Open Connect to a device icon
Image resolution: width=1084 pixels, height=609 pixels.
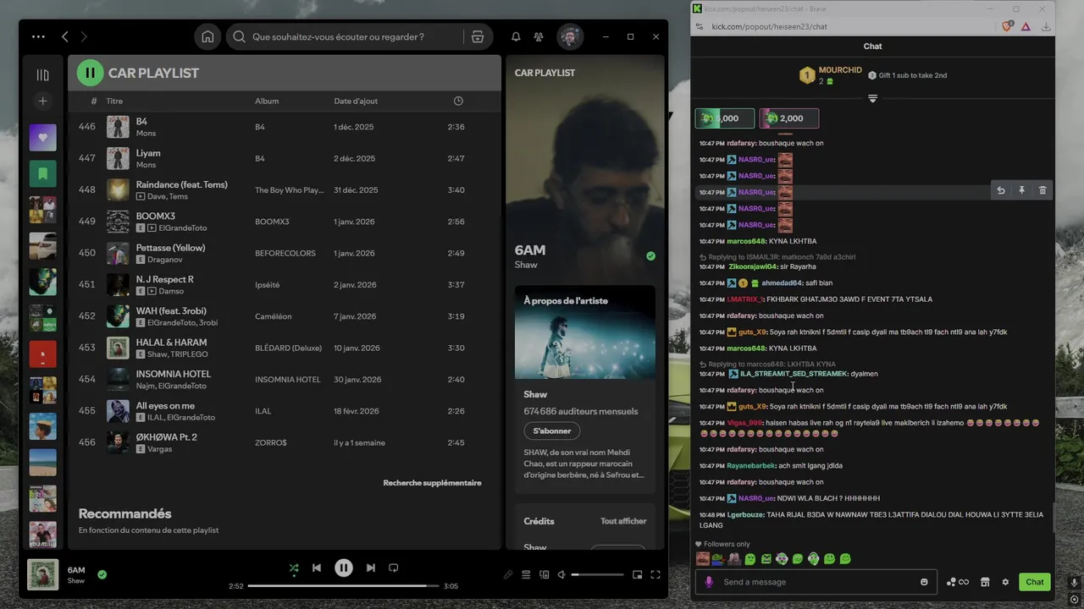tap(544, 574)
